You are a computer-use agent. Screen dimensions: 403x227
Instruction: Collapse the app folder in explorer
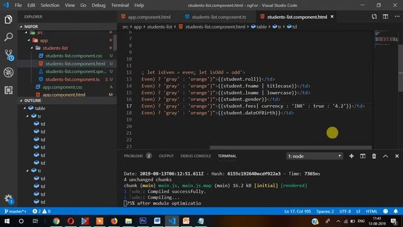pyautogui.click(x=29, y=40)
